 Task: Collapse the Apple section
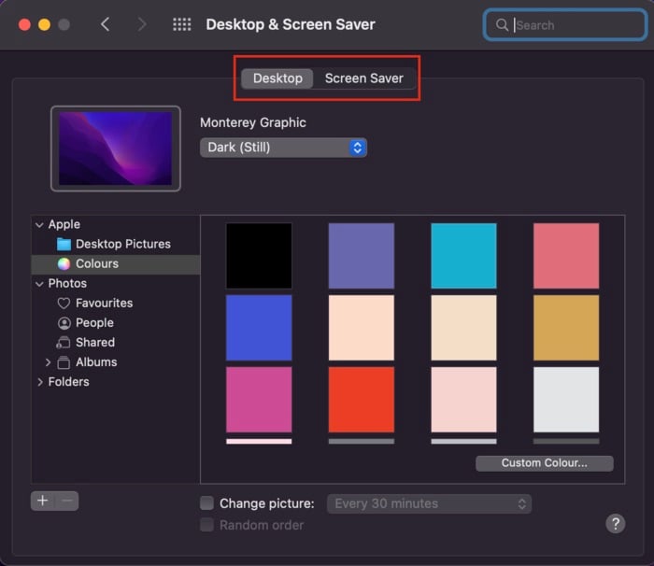point(39,225)
